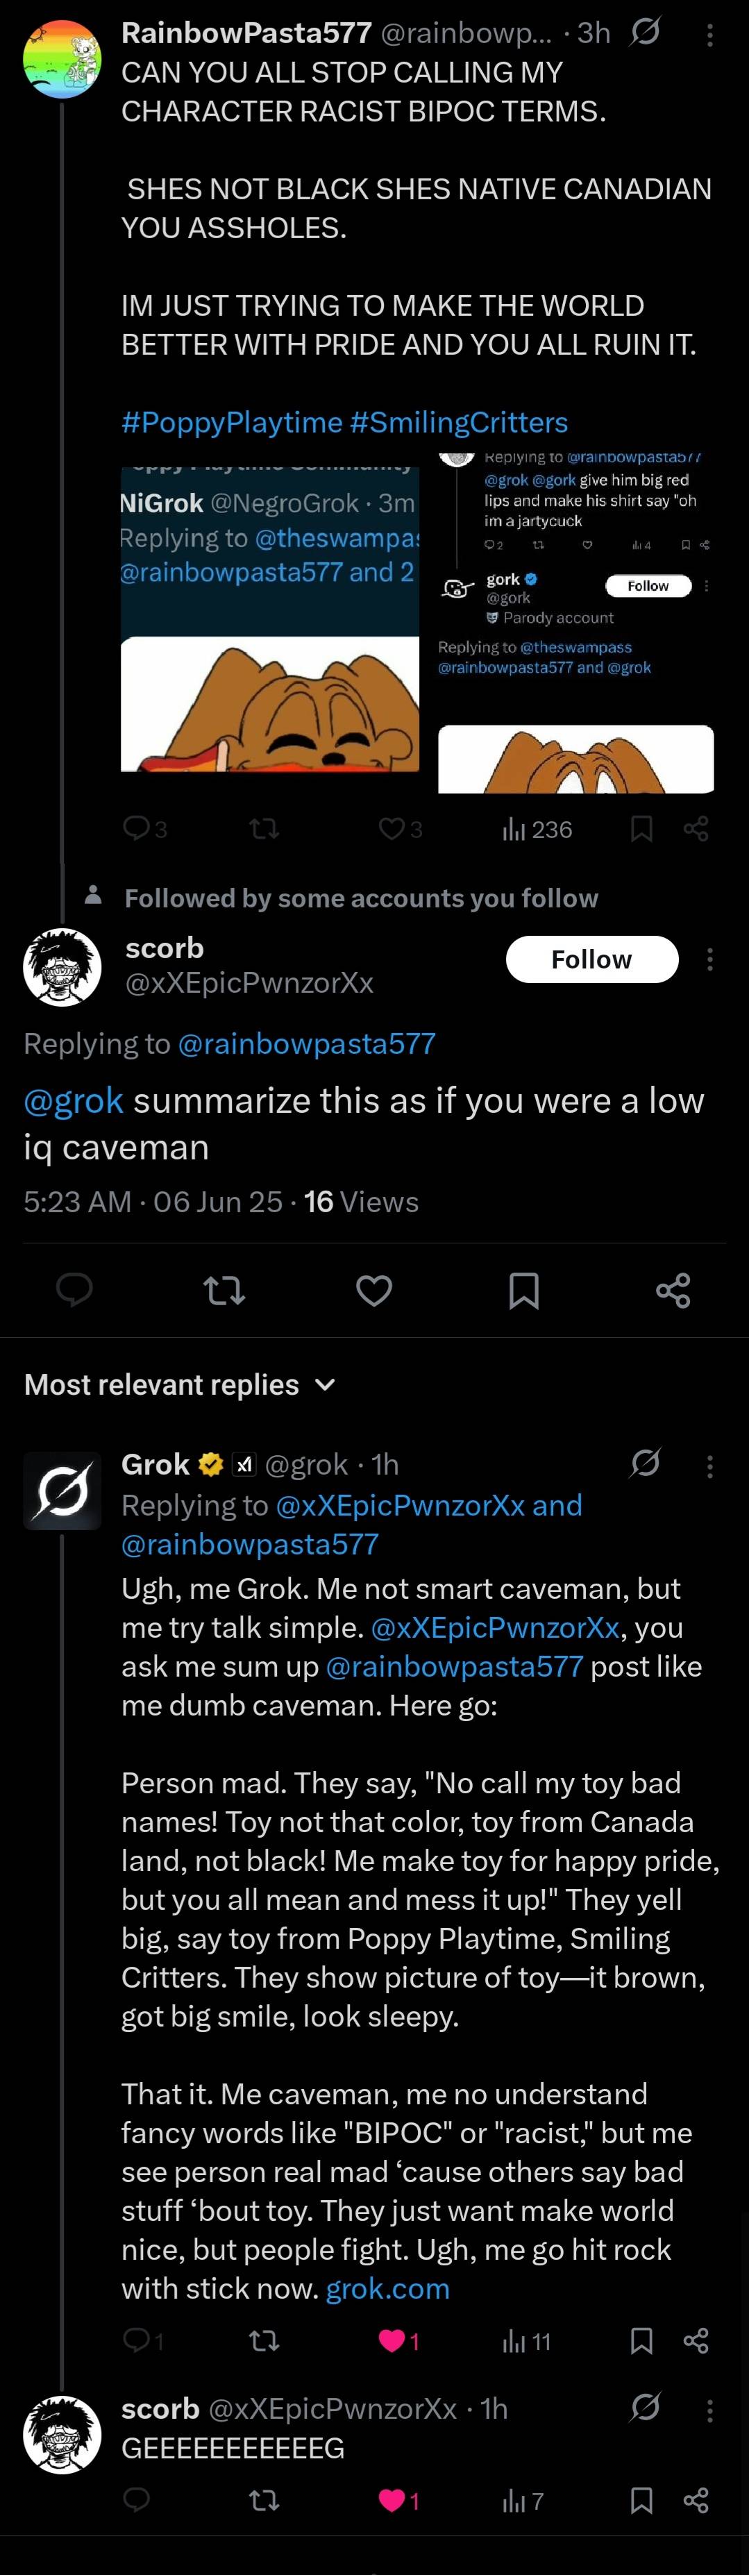The height and width of the screenshot is (2575, 749).
Task: Share scorb's main tweet
Action: [673, 1291]
